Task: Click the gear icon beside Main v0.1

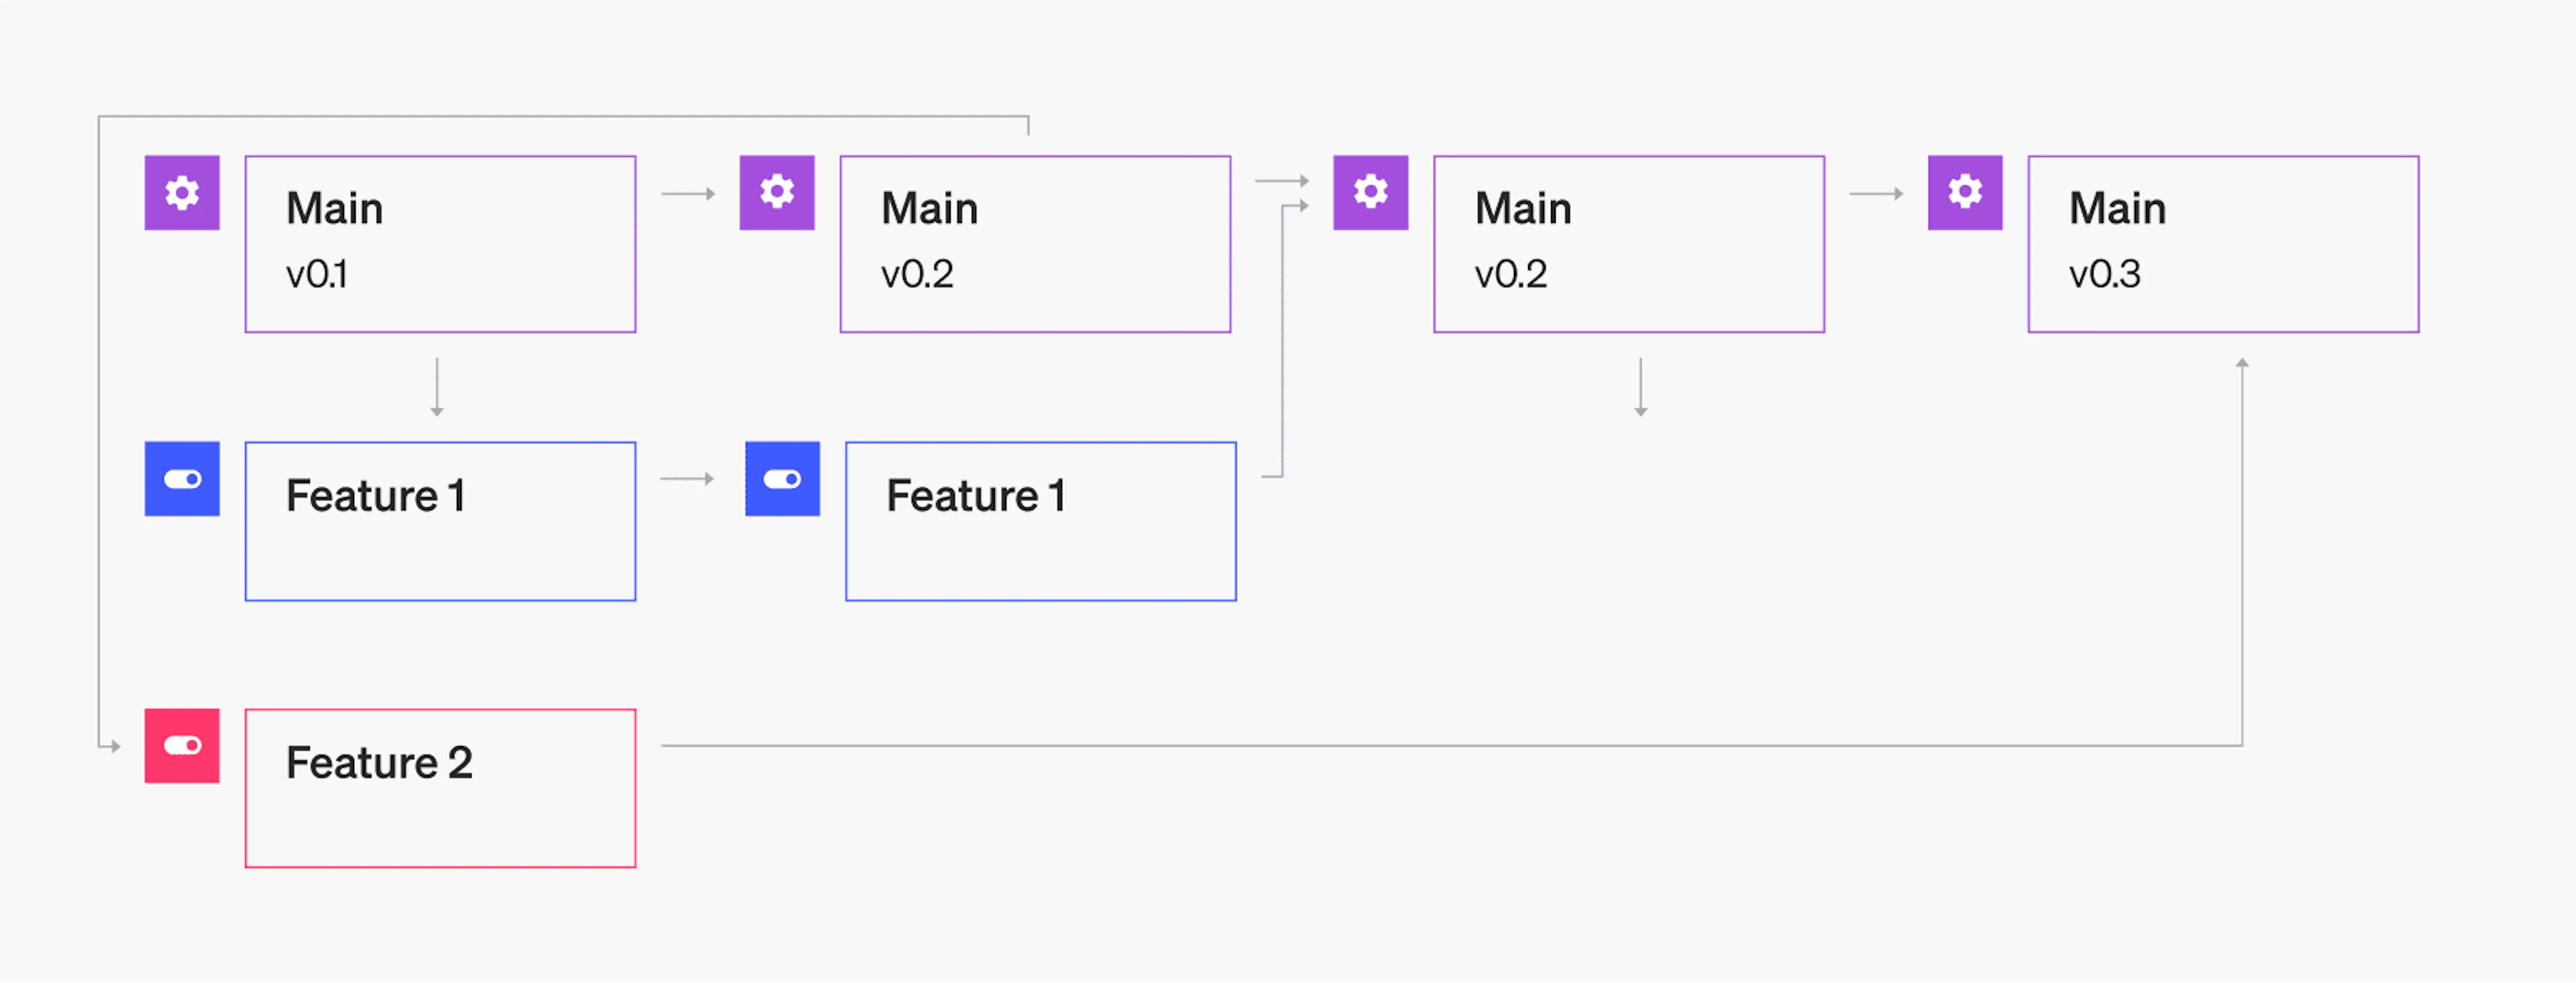Action: click(x=182, y=193)
